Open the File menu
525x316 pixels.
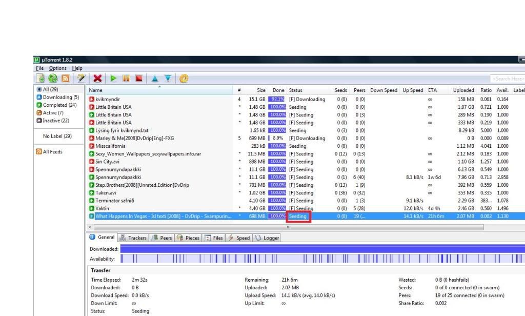click(x=39, y=68)
